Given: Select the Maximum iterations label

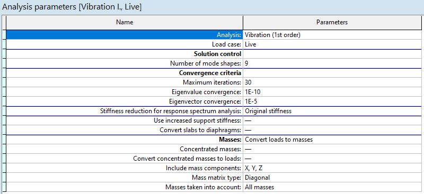Looking at the screenshot, I should pos(212,82).
